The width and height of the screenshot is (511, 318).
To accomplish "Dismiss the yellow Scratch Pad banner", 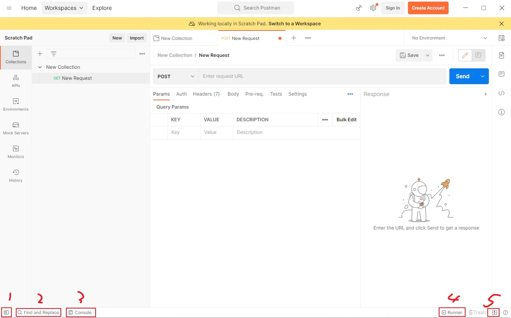I will pyautogui.click(x=502, y=24).
